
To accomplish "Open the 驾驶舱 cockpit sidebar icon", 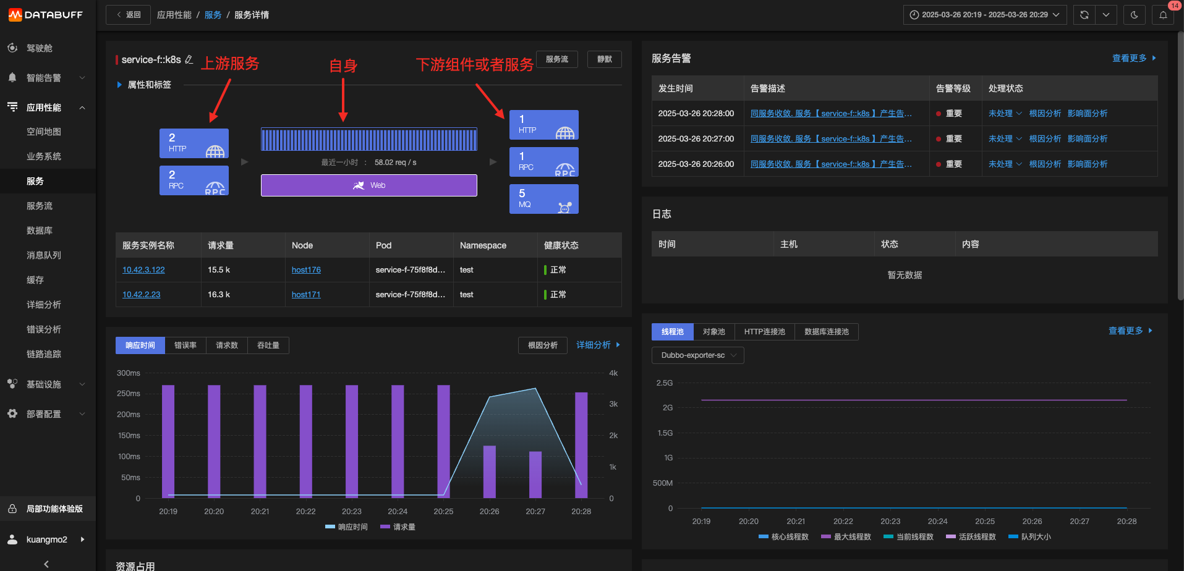I will (x=12, y=48).
